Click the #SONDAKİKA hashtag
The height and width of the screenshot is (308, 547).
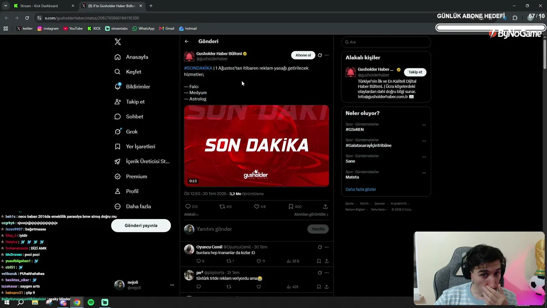pyautogui.click(x=198, y=68)
